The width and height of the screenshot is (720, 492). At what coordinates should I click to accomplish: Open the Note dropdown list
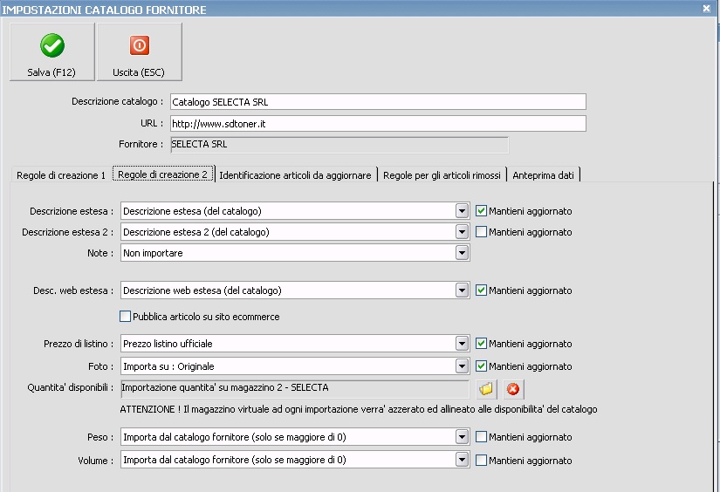462,252
